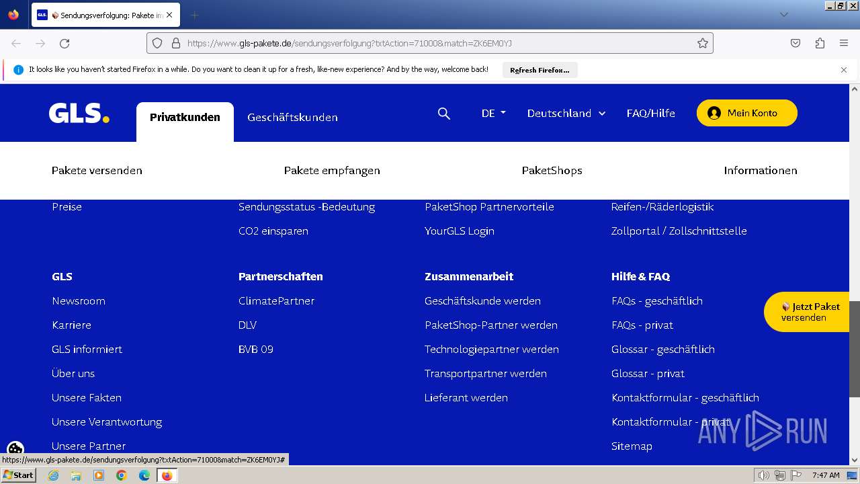Viewport: 860px width, 484px height.
Task: Open the PaketShops menu
Action: point(552,171)
